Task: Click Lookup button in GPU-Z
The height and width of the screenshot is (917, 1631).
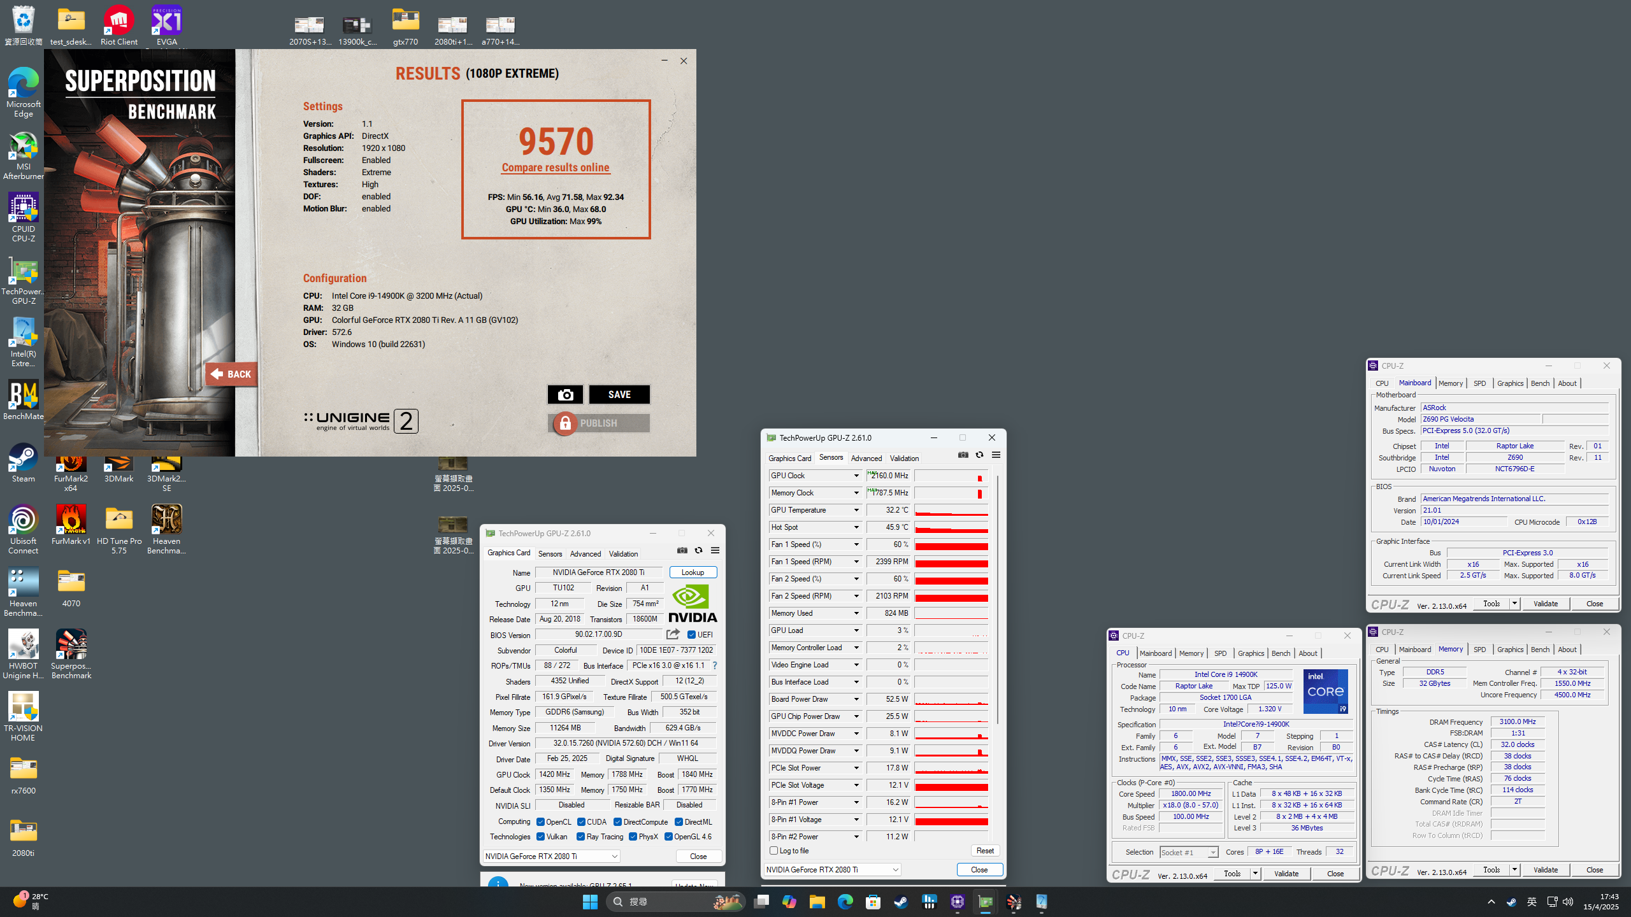Action: pyautogui.click(x=693, y=572)
